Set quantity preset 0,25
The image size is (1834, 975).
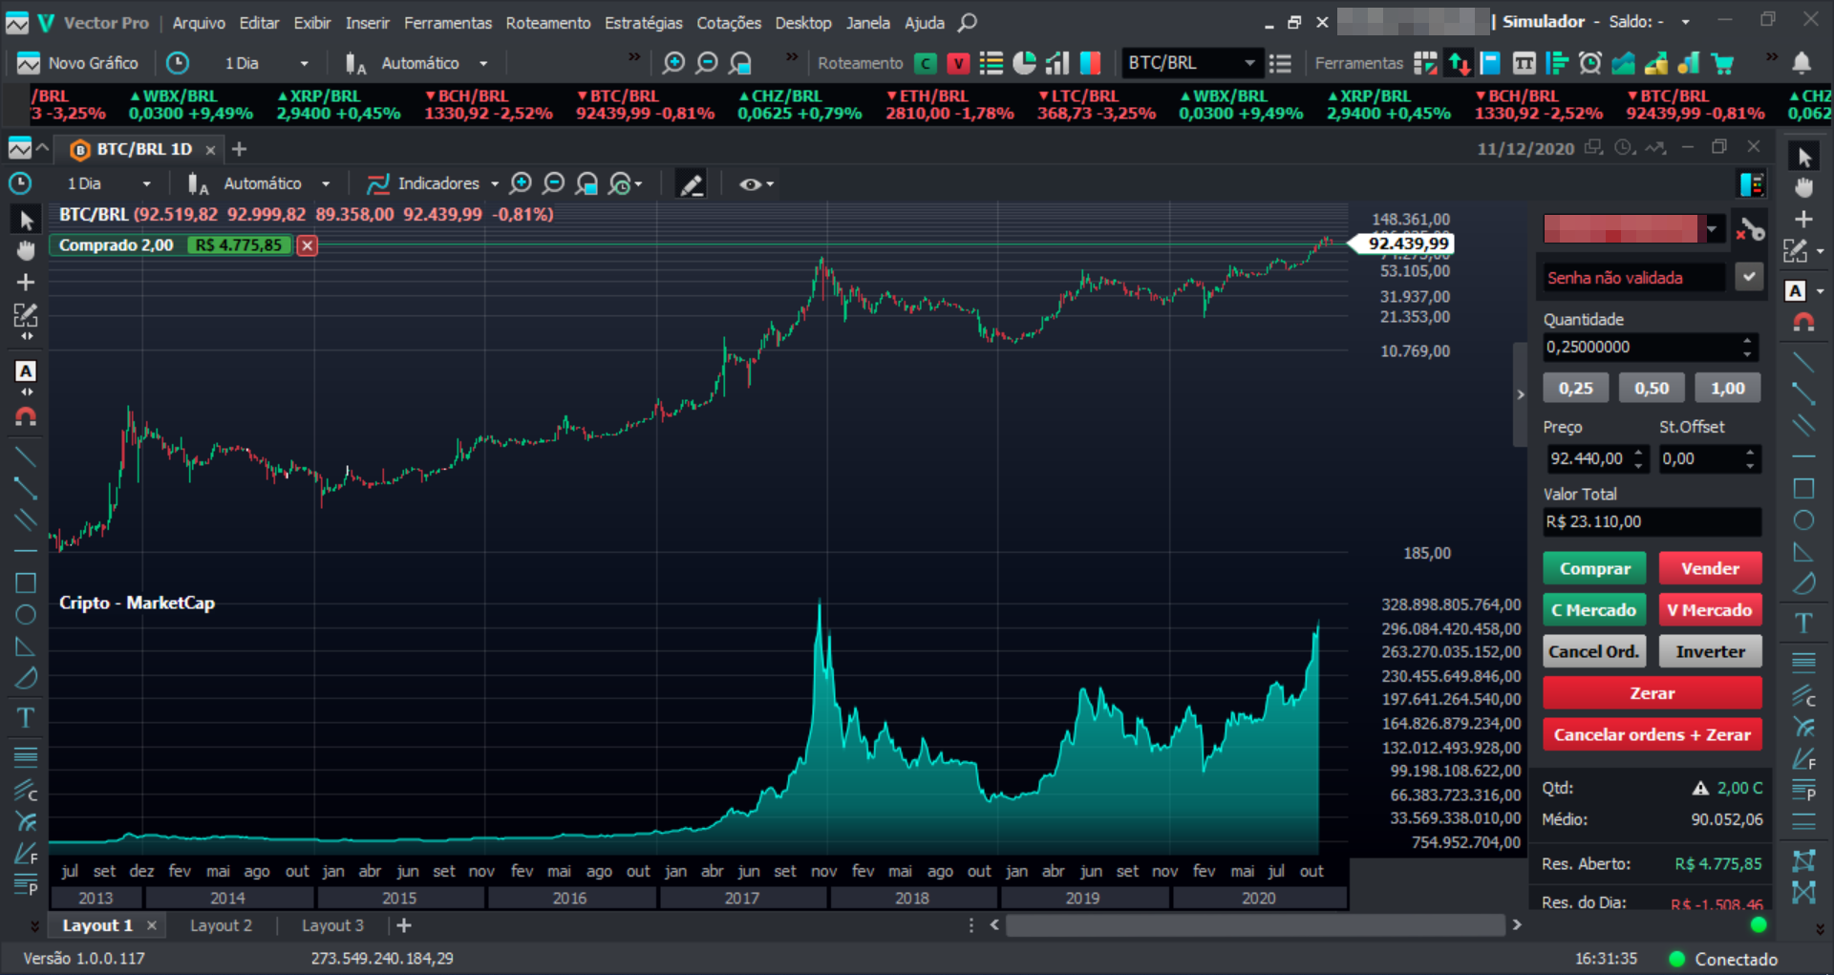pos(1575,388)
